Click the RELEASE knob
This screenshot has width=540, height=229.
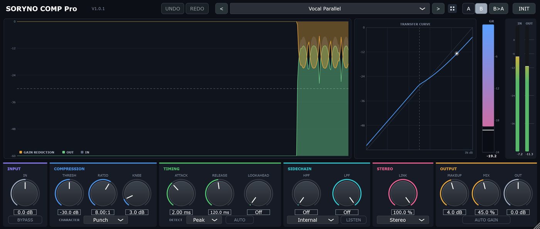tap(219, 193)
